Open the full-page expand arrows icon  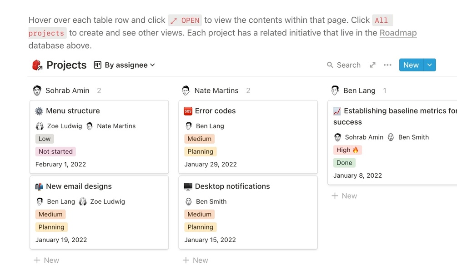372,65
